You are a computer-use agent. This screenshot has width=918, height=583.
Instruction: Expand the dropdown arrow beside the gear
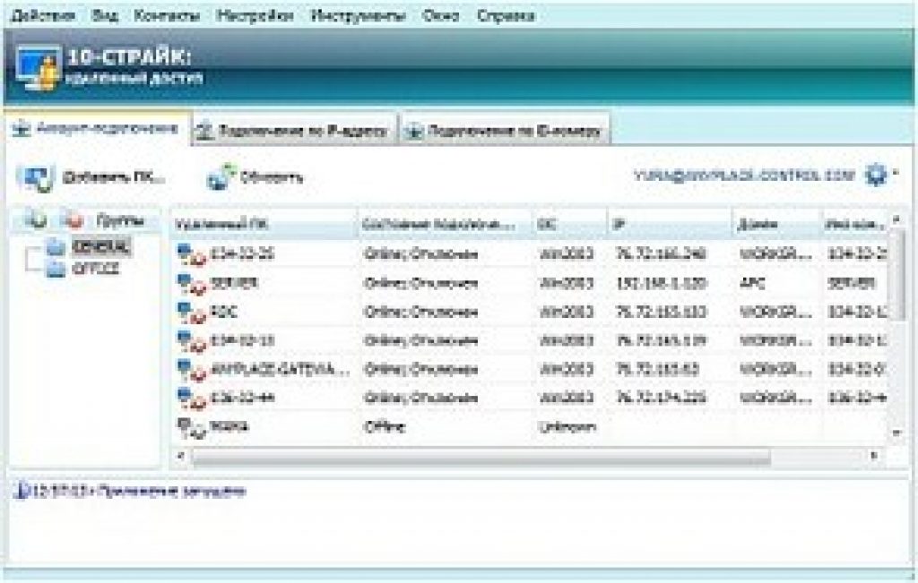point(896,174)
